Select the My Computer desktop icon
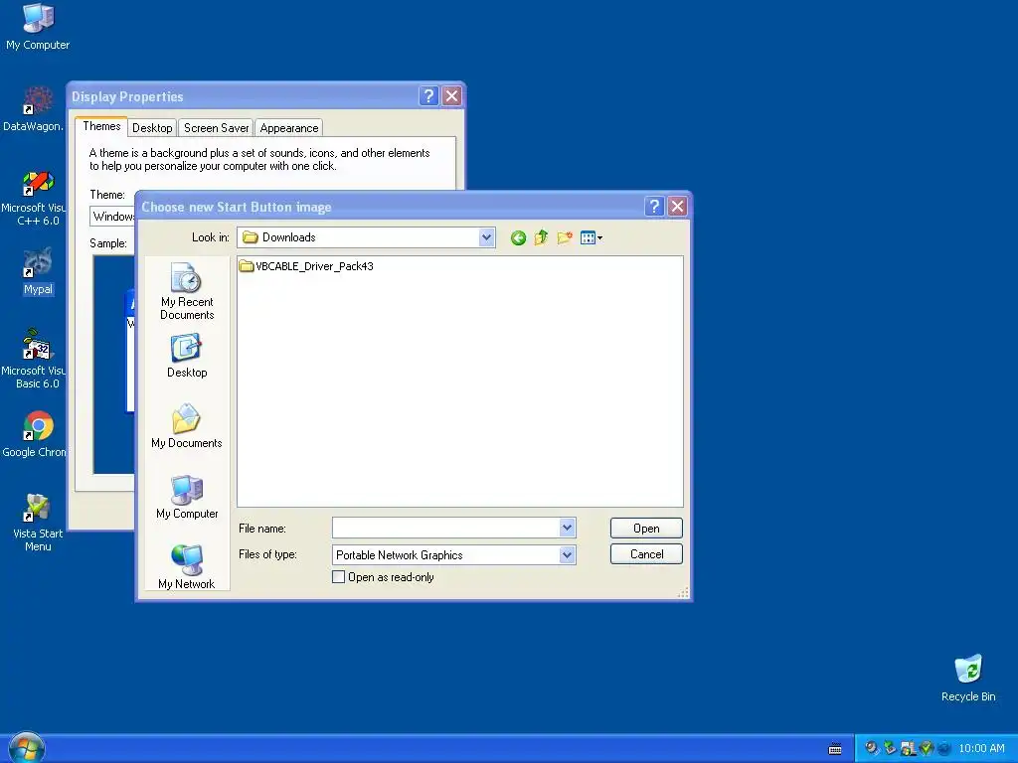1018x763 pixels. coord(38,27)
